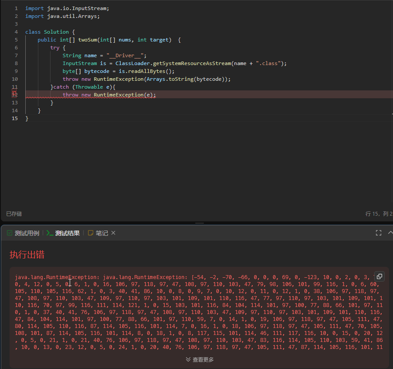This screenshot has width=393, height=369.
Task: Click line number 3 in the gutter
Action: [16, 24]
